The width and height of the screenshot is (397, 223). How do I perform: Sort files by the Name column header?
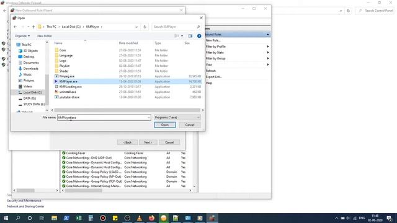[x=58, y=43]
